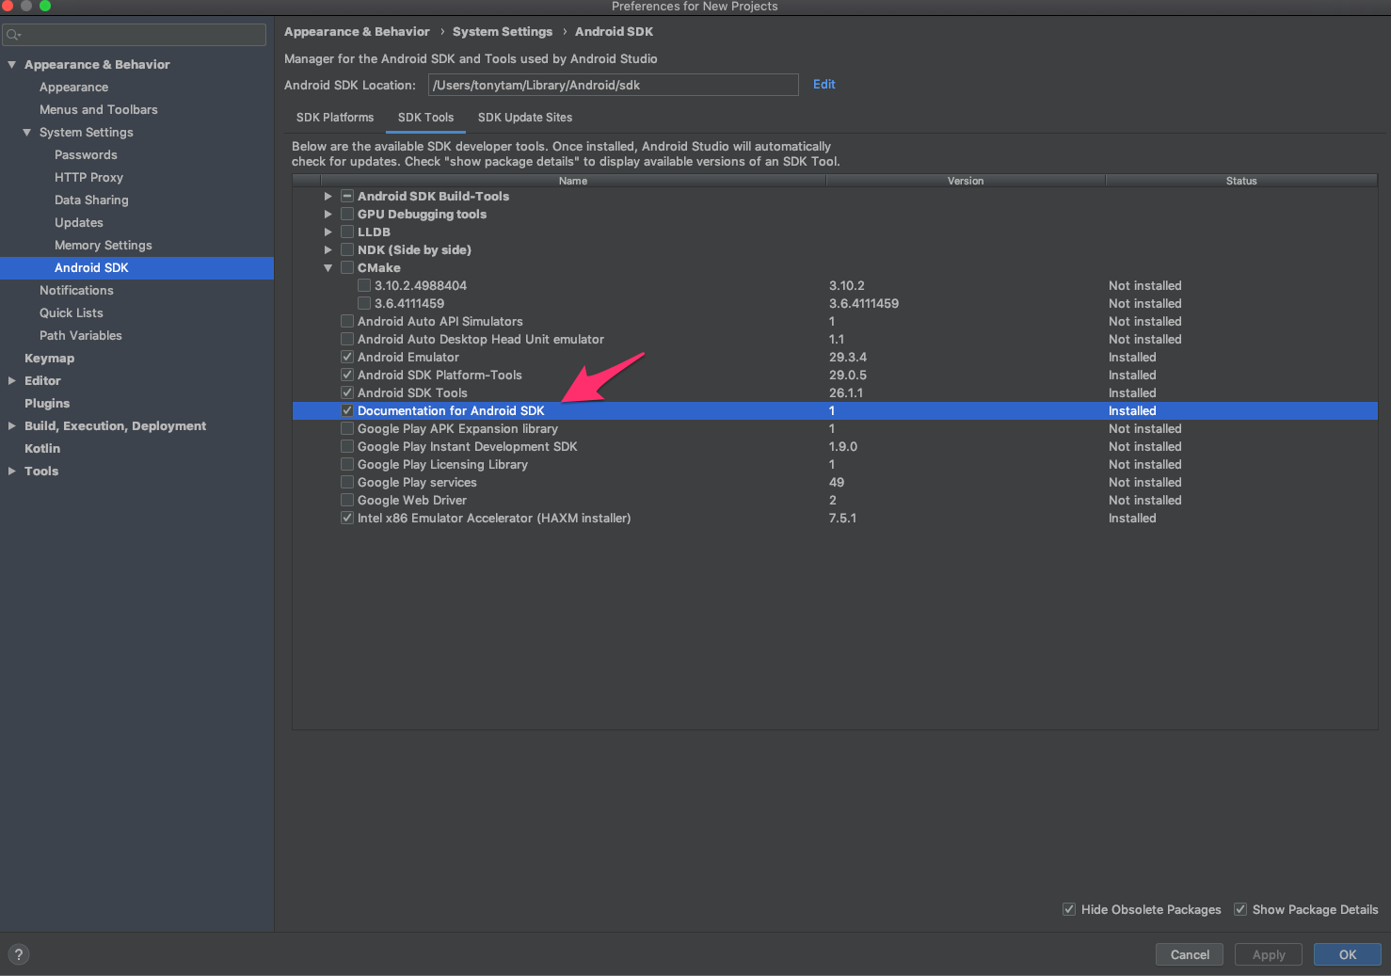Toggle Android Emulator checkbox
This screenshot has width=1391, height=976.
[347, 357]
